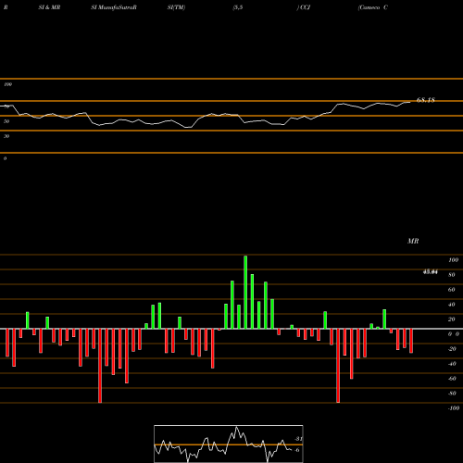463x463 pixels.
Task: Select the 'SI(TM)' label at top
Action: pos(176,7)
